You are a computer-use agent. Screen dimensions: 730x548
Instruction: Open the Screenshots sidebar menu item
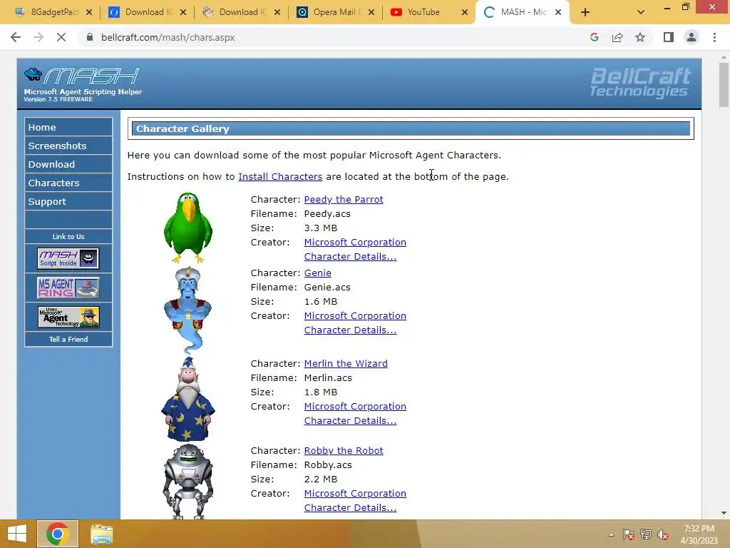(68, 146)
